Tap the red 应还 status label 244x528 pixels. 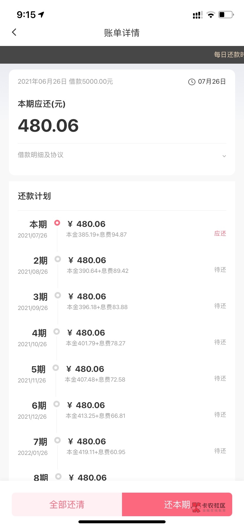click(x=220, y=234)
